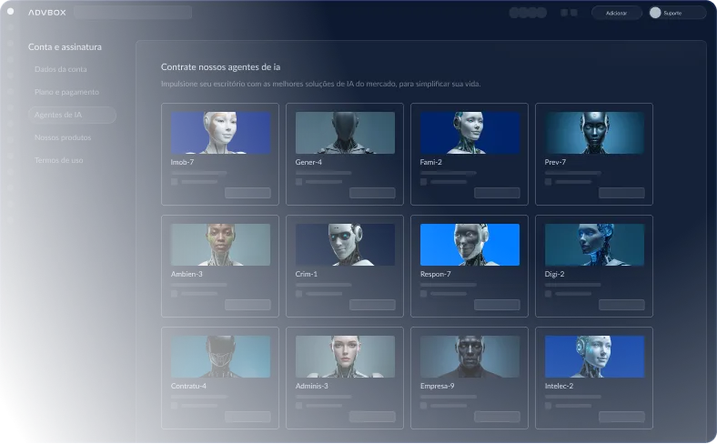Click the Gener-4 agent thumbnail
This screenshot has height=444, width=717.
[345, 133]
